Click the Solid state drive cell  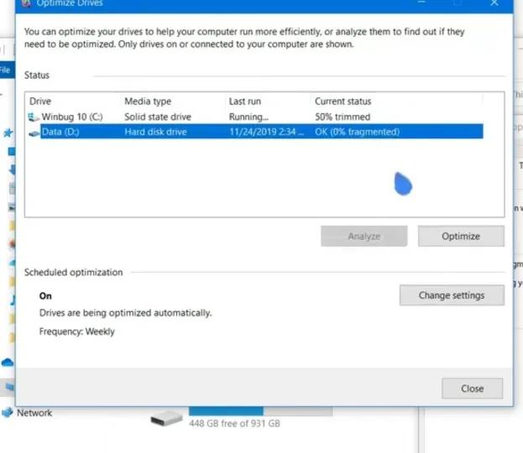click(x=158, y=117)
